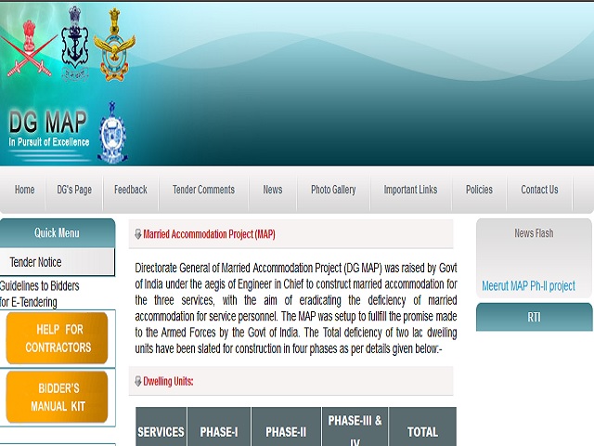Open the DG's Page menu item

pos(74,190)
